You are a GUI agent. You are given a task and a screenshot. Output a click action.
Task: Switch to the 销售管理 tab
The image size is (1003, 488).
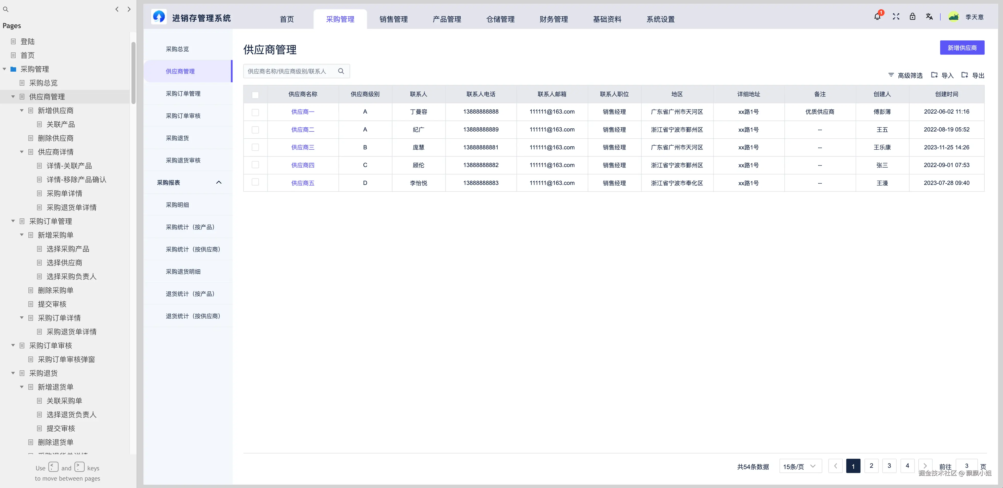pos(393,19)
